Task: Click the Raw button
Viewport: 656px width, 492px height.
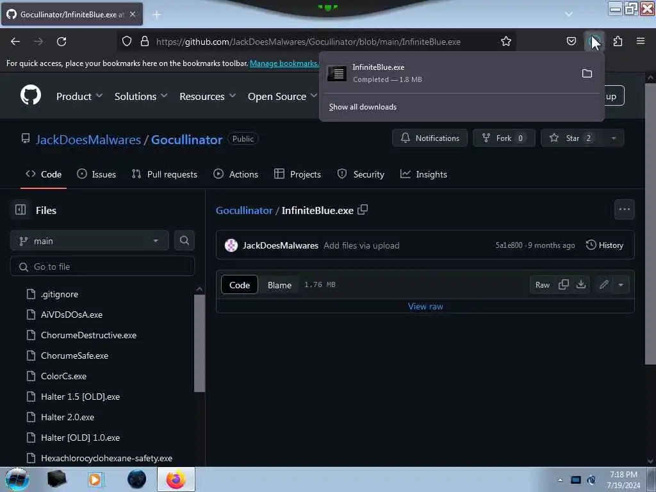Action: (542, 285)
